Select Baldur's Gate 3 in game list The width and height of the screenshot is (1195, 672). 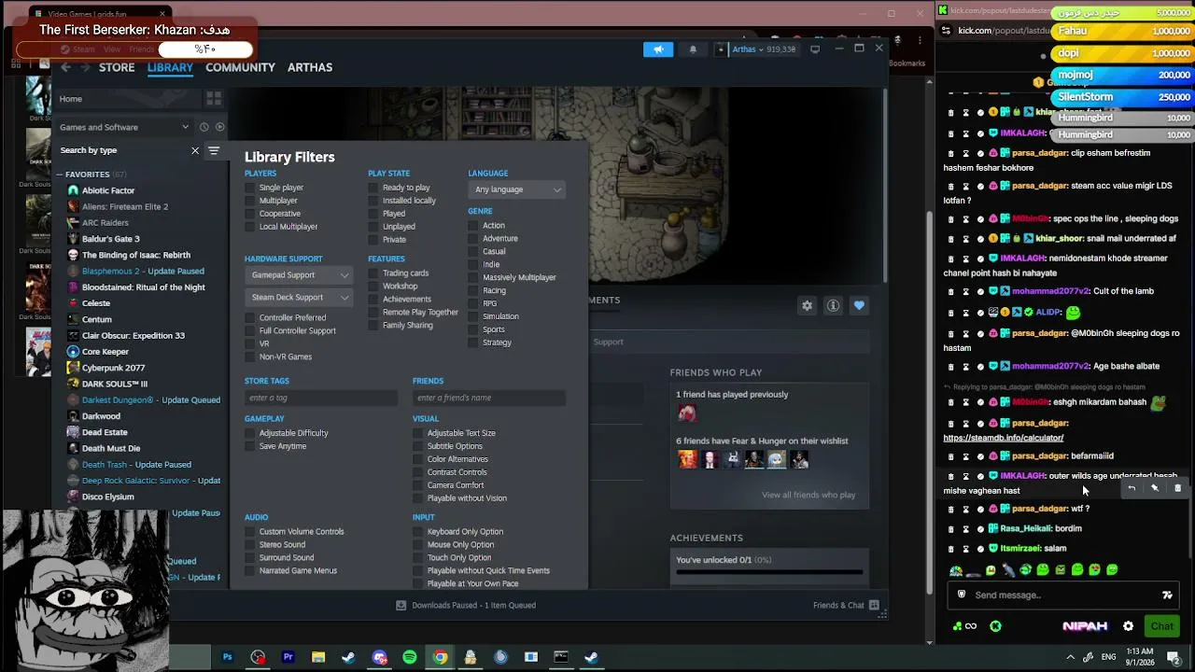point(110,239)
